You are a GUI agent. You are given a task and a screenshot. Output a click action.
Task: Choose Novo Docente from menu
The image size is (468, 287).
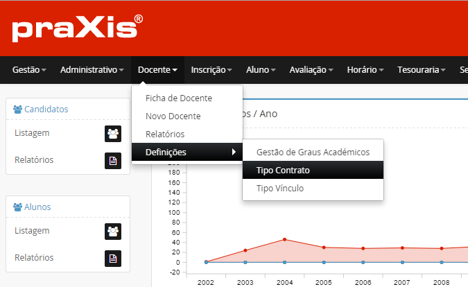[173, 116]
